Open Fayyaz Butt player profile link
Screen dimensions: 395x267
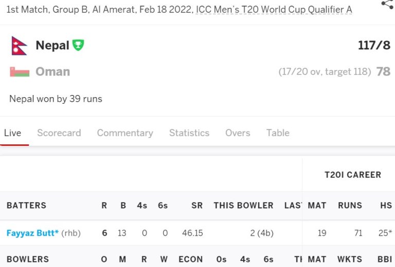coord(32,233)
